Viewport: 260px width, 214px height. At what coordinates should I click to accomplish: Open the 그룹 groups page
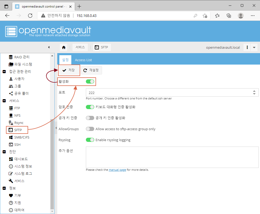[x=15, y=86]
